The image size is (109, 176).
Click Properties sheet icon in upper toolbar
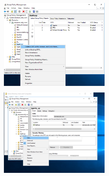coord(27,12)
